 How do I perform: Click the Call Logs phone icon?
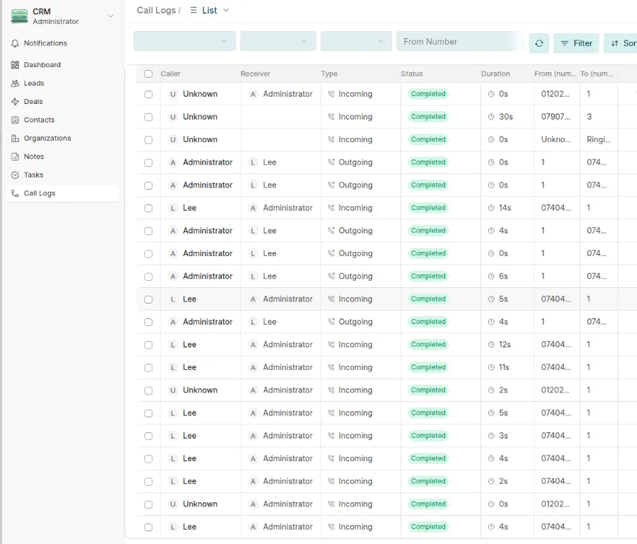[15, 193]
